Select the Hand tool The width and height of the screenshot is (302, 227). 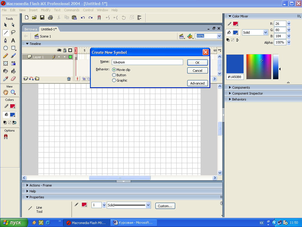(x=6, y=92)
